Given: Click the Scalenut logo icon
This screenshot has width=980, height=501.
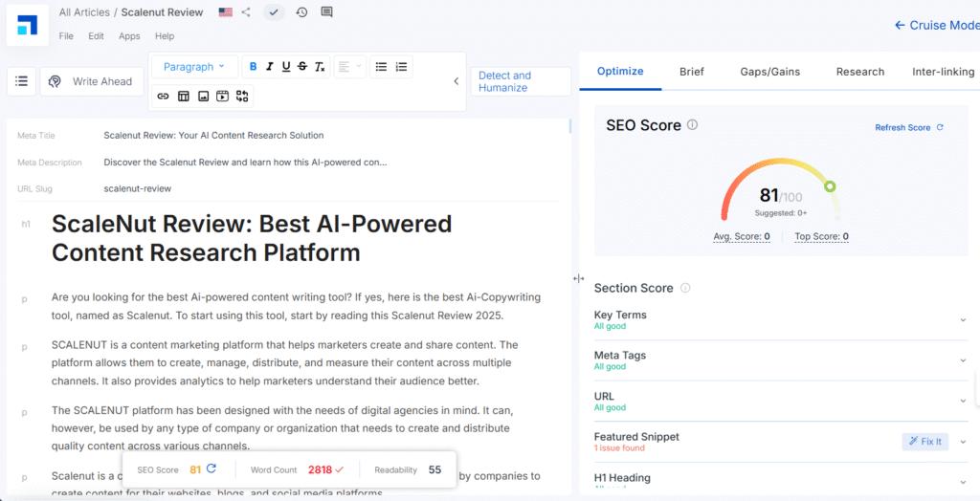Looking at the screenshot, I should point(28,25).
